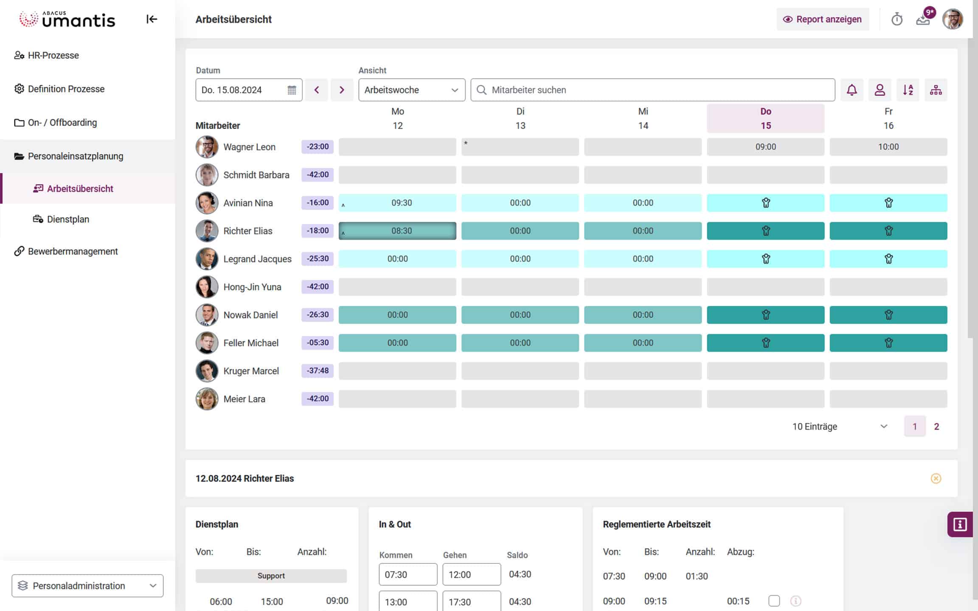Screen dimensions: 978x611
Task: Open Bewerbermanagement from the sidebar
Action: tap(73, 251)
